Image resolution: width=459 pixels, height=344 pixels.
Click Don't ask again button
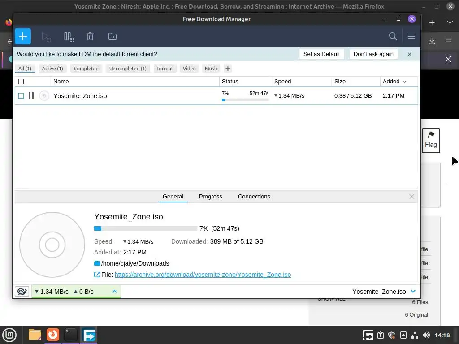click(373, 54)
